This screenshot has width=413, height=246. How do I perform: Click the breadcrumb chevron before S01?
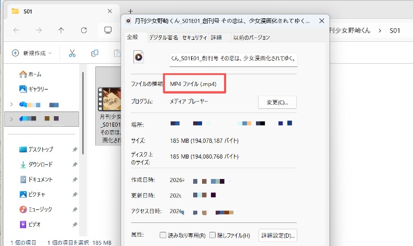click(x=379, y=30)
